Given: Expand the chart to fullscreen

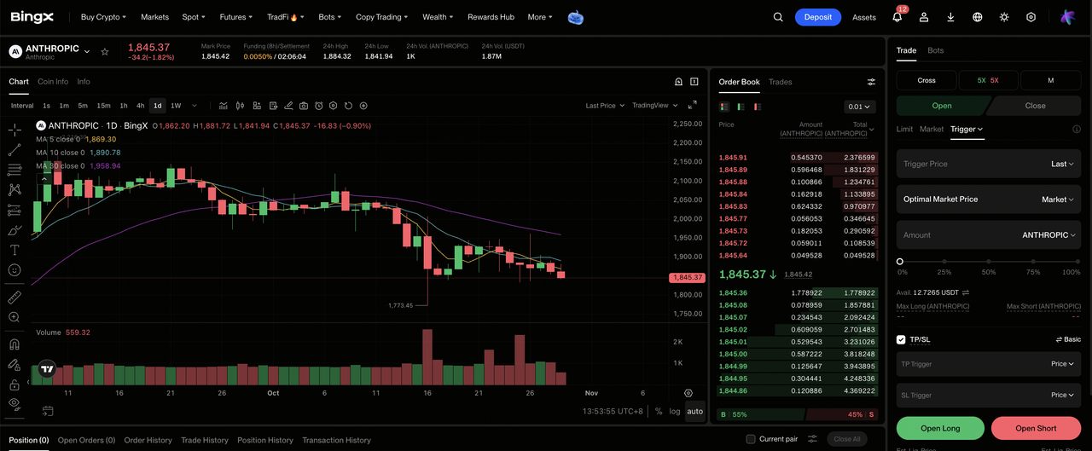Looking at the screenshot, I should [692, 106].
